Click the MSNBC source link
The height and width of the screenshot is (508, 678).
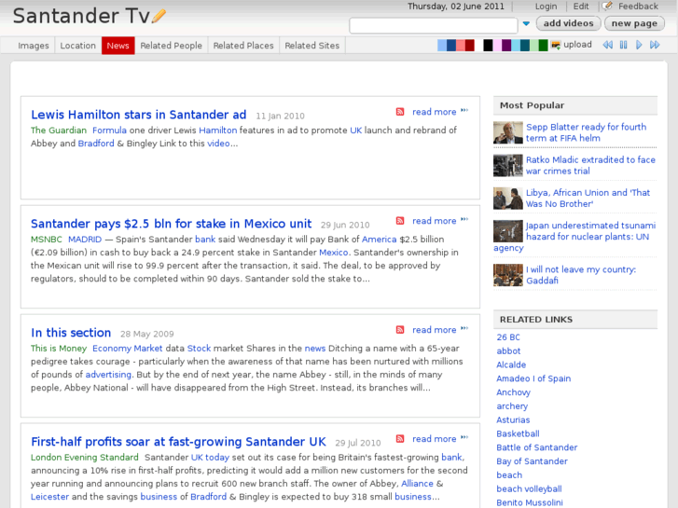[x=47, y=239]
